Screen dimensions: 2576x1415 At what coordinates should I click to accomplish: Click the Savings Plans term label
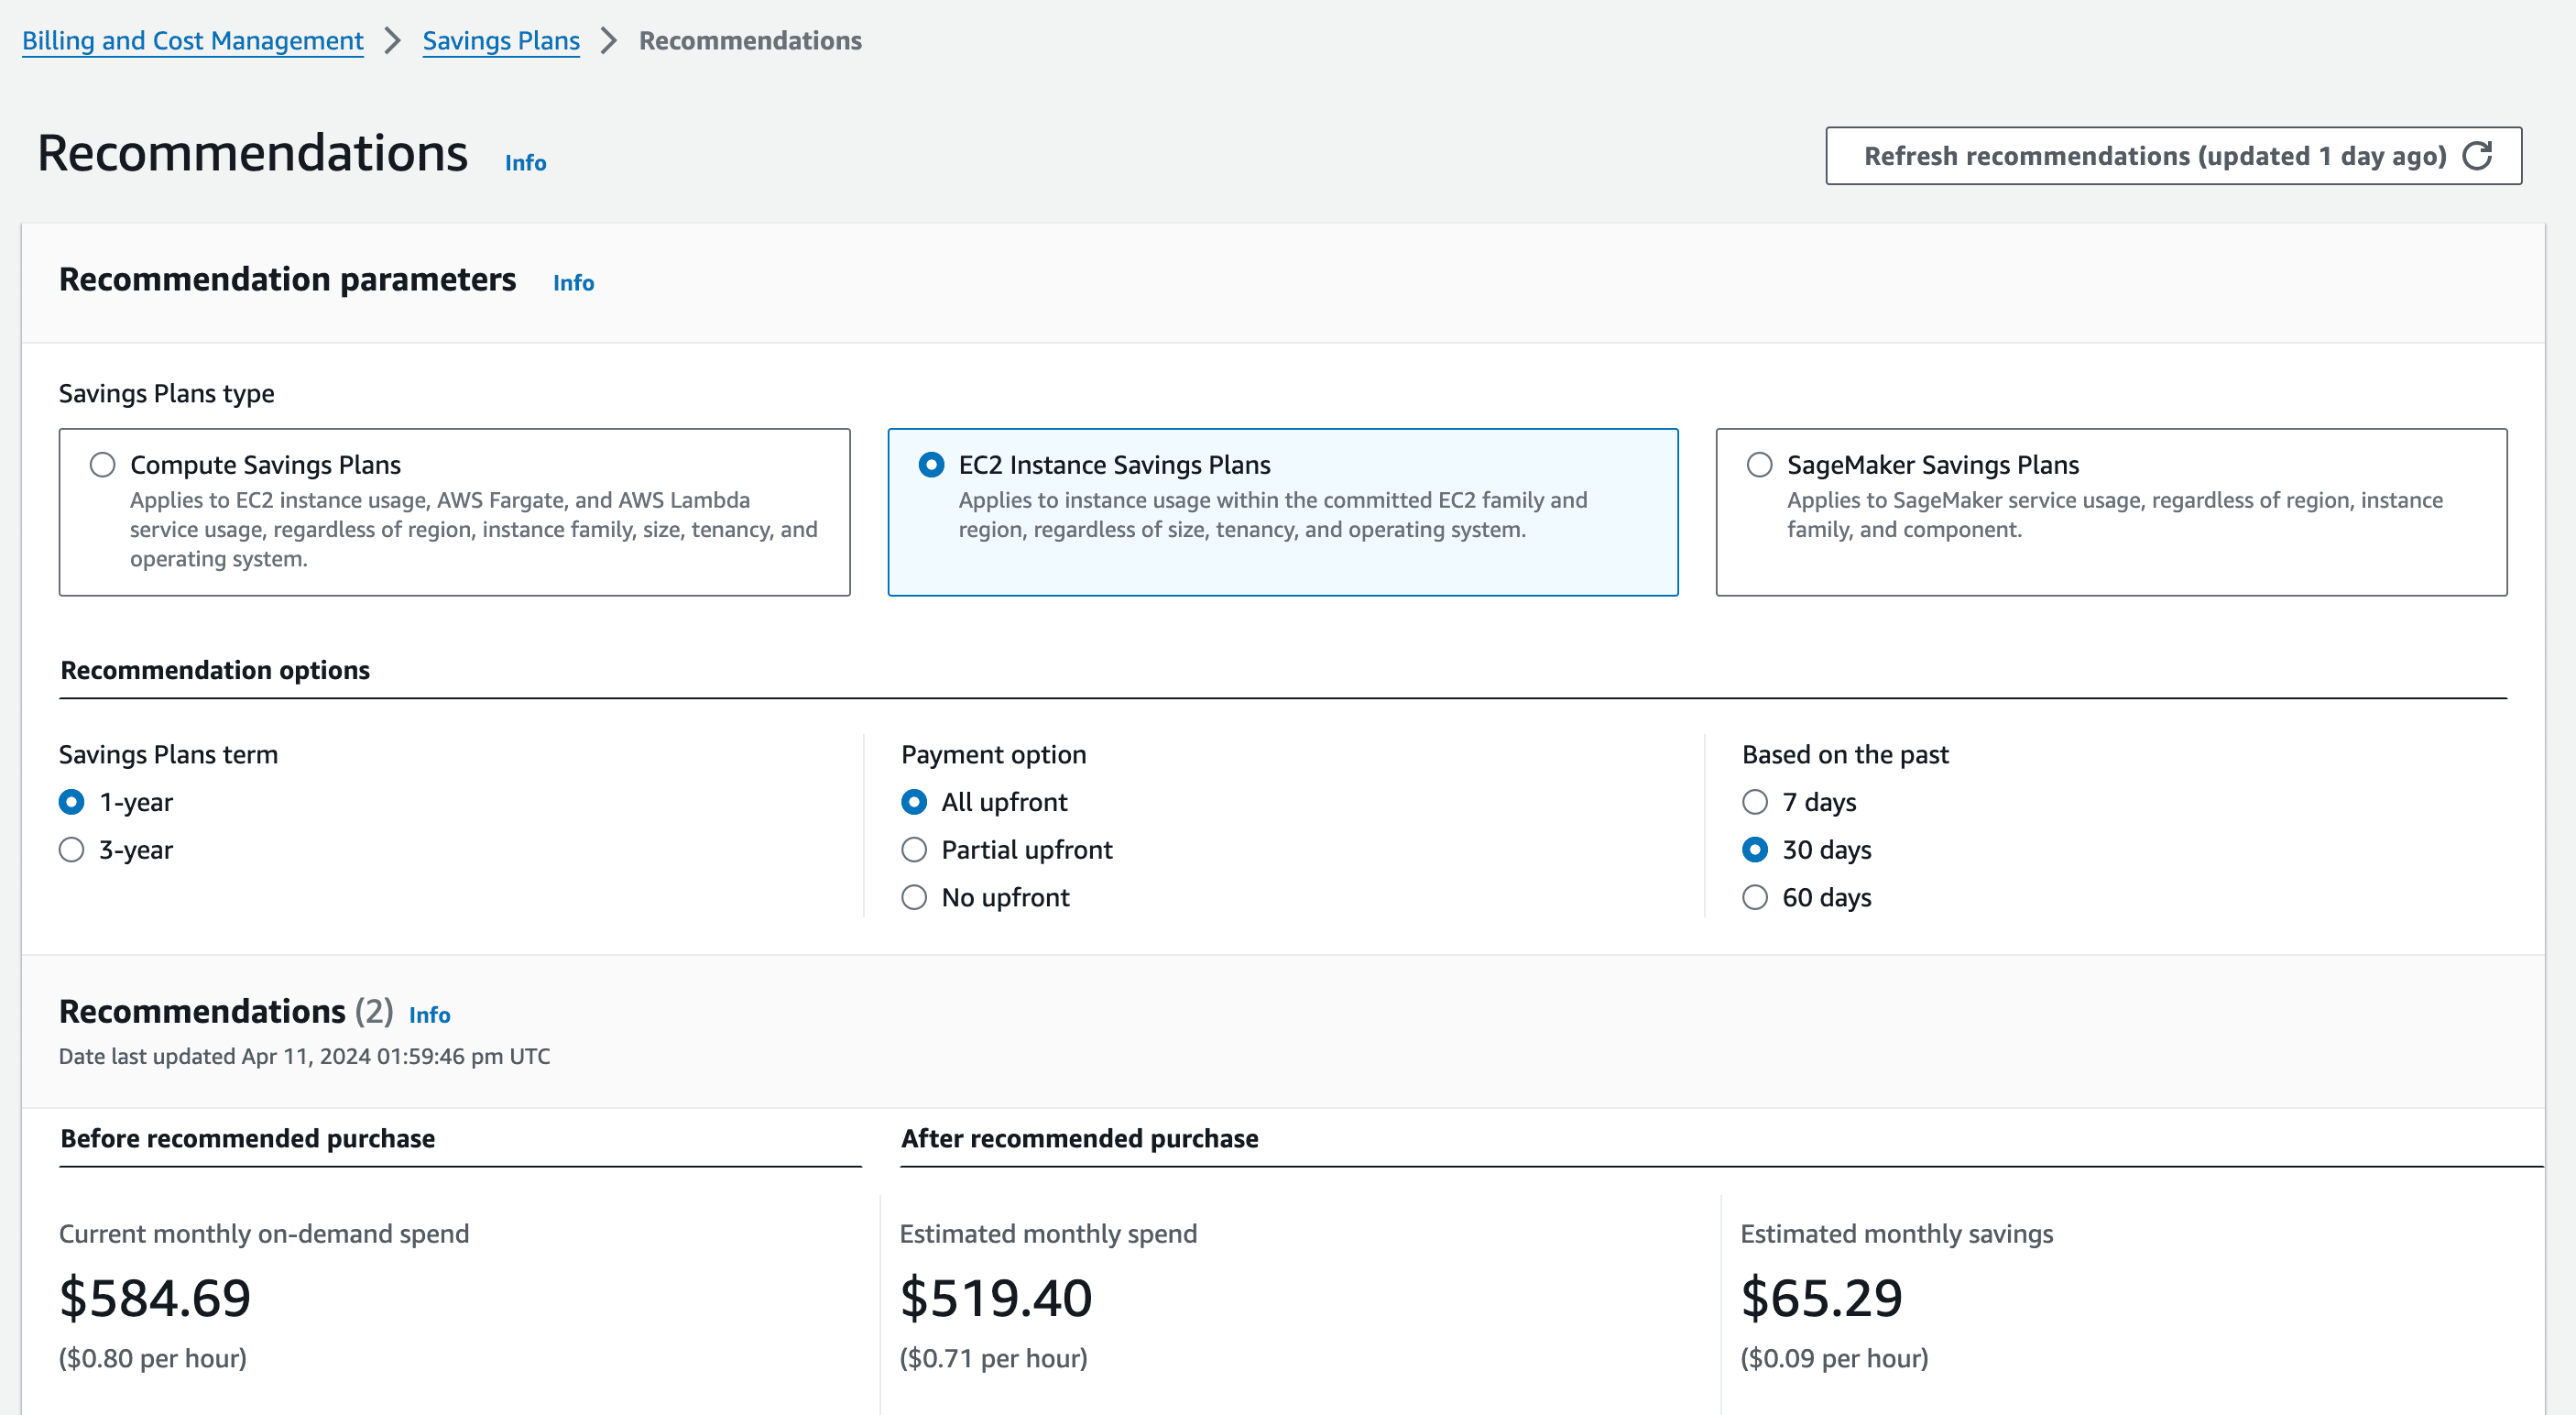point(168,754)
